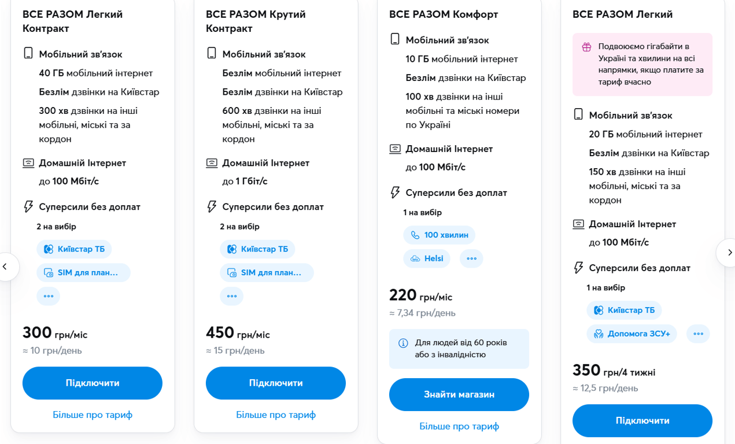The image size is (735, 444).
Task: Click the Знайти магазин button
Action: [459, 394]
